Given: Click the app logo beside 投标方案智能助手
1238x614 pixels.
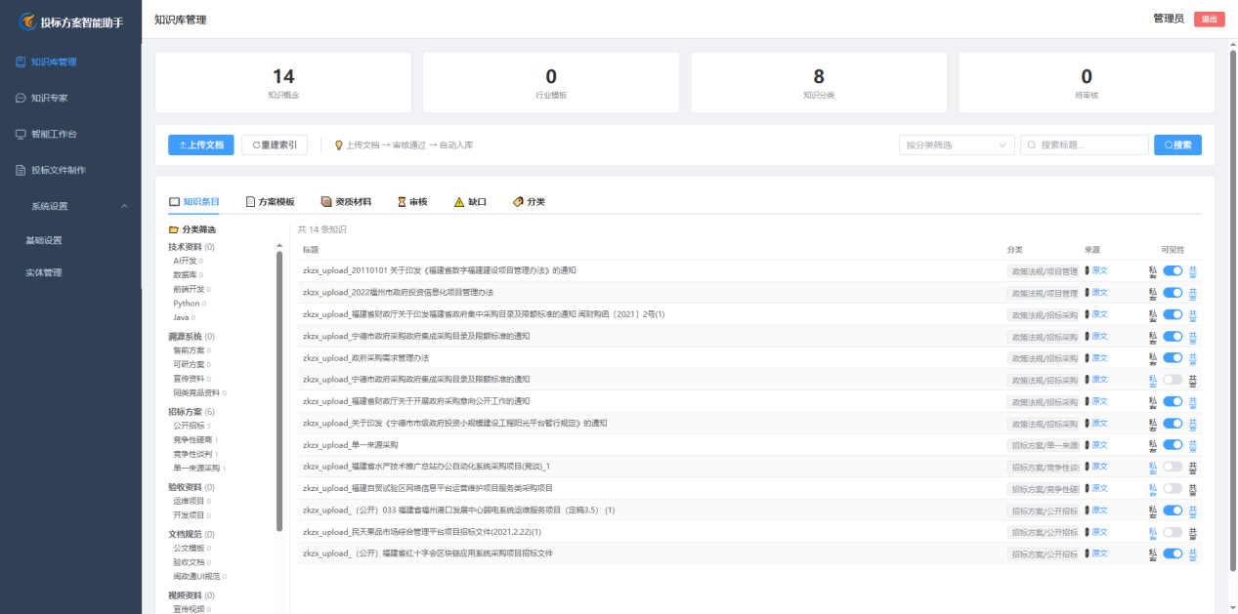Looking at the screenshot, I should click(x=26, y=21).
